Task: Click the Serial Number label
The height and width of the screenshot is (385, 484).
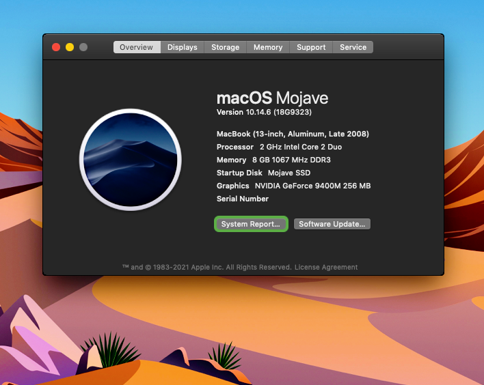Action: coord(243,199)
